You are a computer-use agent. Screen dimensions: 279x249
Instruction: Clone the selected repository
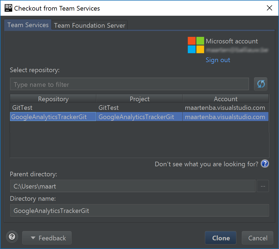221,238
